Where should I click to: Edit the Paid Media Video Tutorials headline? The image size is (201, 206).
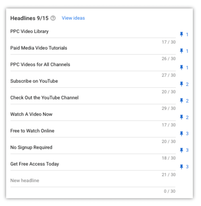[x=93, y=48]
